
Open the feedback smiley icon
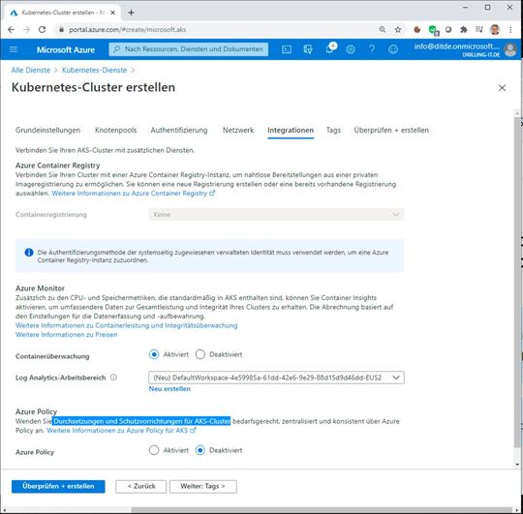393,49
